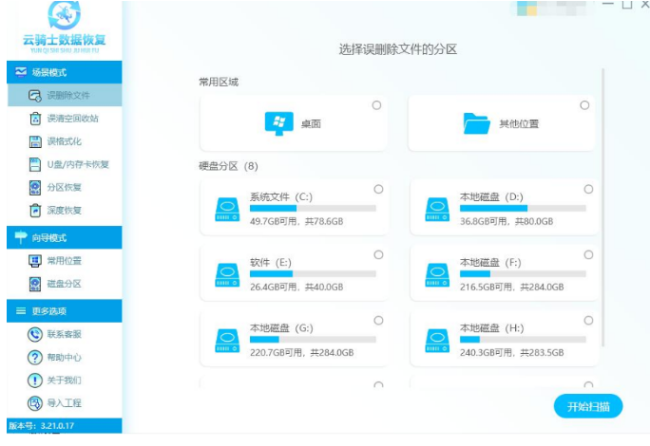Click the 其他位置 other location card

503,123
